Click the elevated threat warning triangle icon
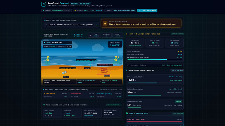The width and height of the screenshot is (225, 126). click(x=105, y=23)
